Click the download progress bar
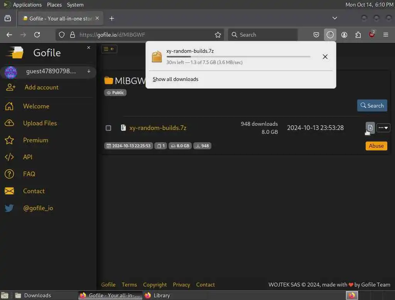 238,57
